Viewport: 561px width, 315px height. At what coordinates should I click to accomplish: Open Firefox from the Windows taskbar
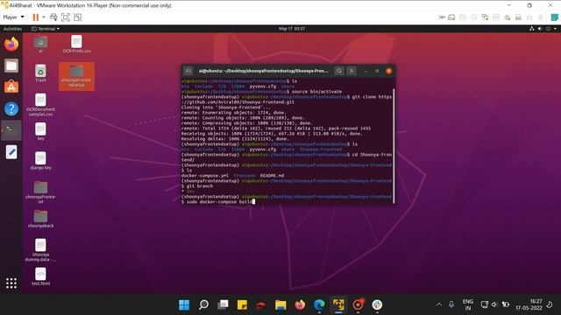(300, 304)
